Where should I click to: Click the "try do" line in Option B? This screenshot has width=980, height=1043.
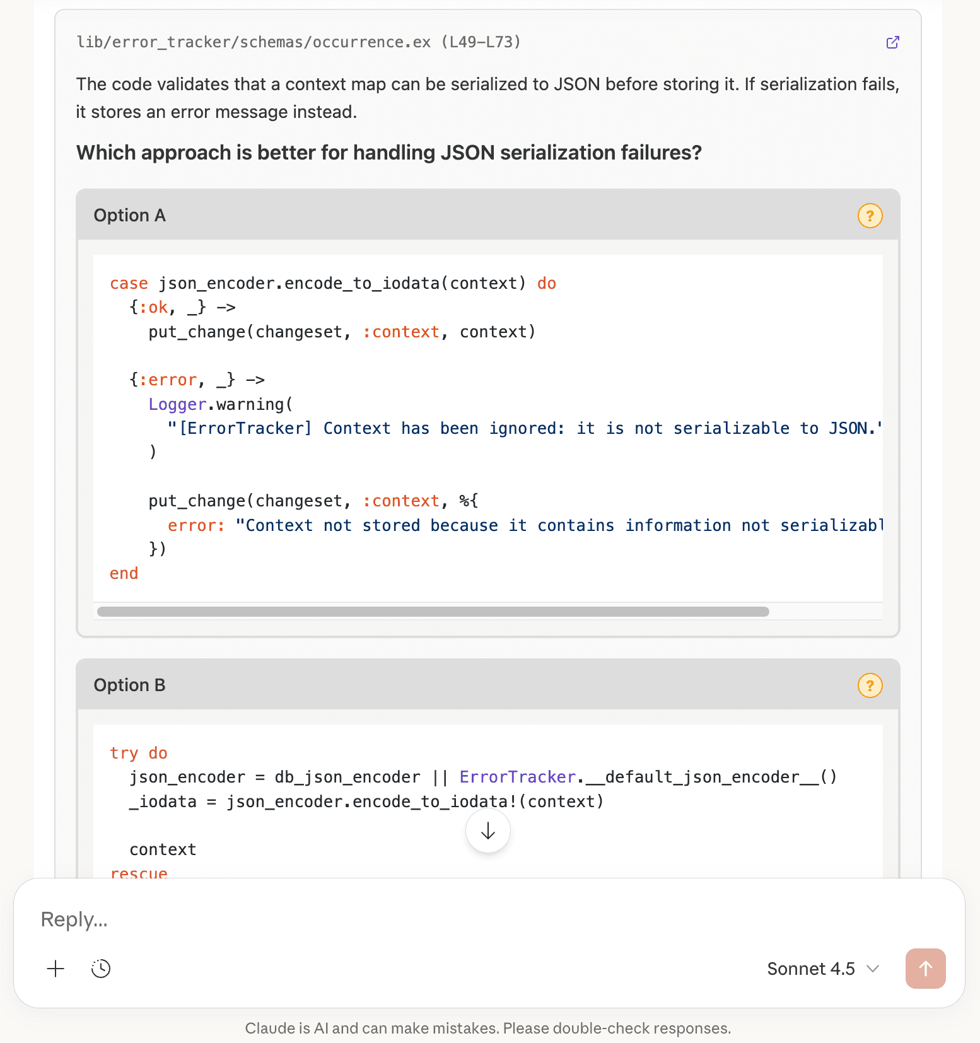(x=139, y=753)
